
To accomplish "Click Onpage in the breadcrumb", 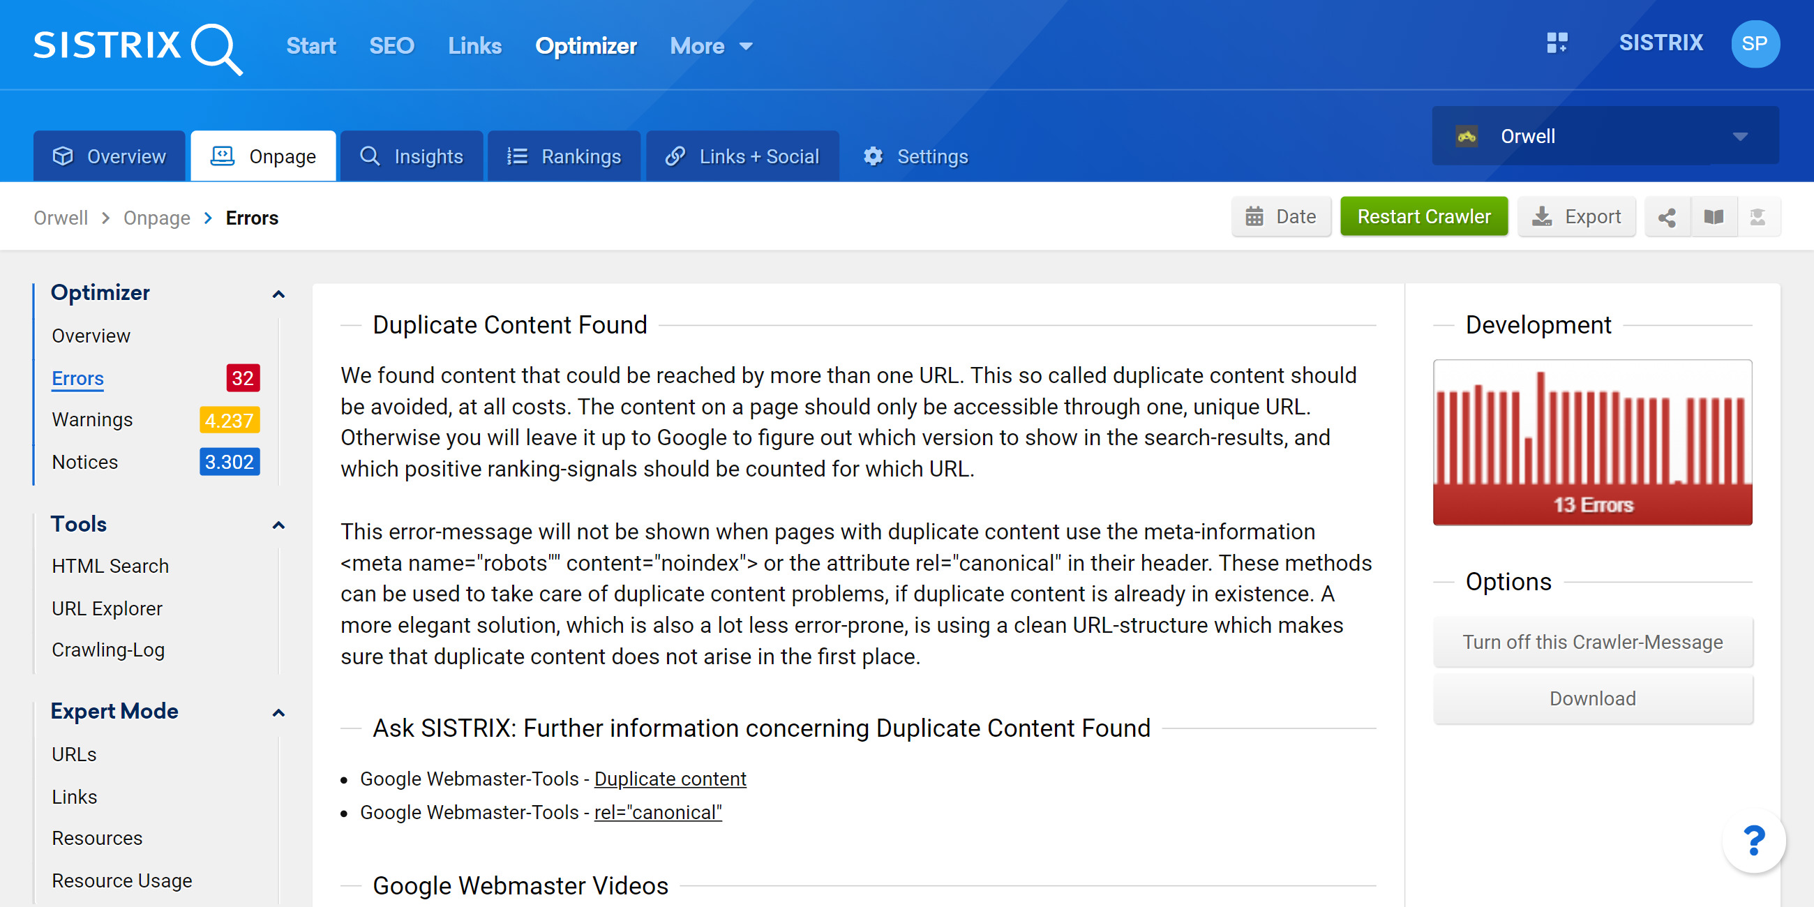I will coord(156,218).
